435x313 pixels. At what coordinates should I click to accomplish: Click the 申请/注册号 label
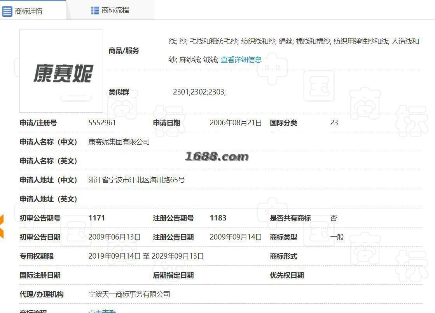click(x=38, y=123)
